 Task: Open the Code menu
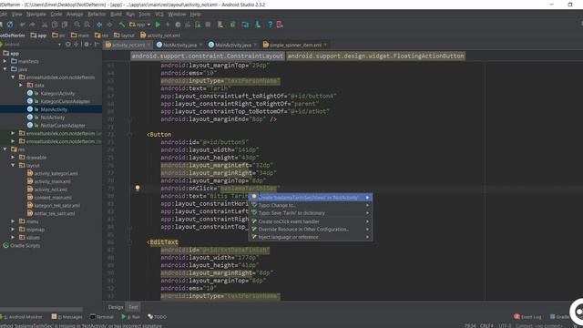[x=56, y=15]
